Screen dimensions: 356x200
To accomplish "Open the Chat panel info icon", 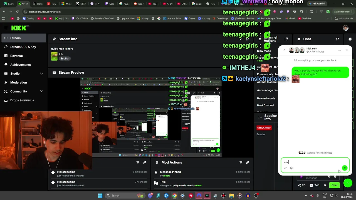I will pos(350,39).
